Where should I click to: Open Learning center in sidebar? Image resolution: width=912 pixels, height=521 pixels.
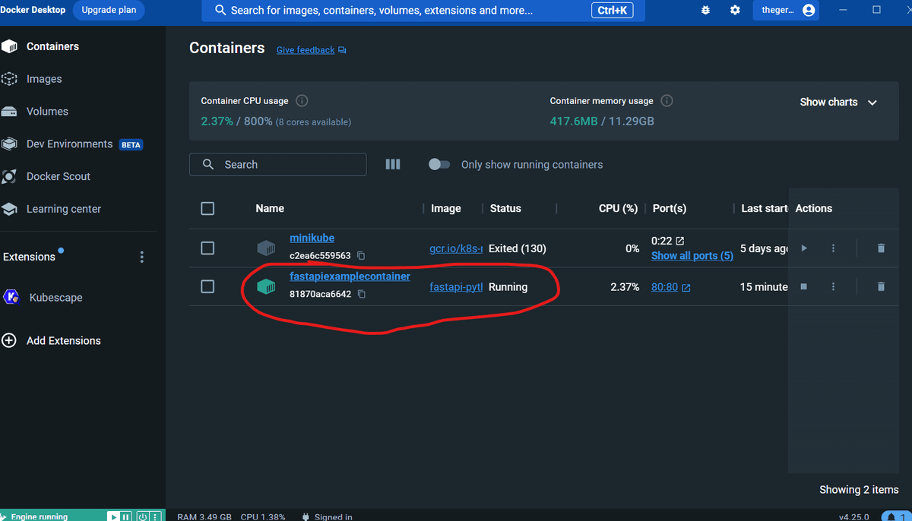(64, 209)
